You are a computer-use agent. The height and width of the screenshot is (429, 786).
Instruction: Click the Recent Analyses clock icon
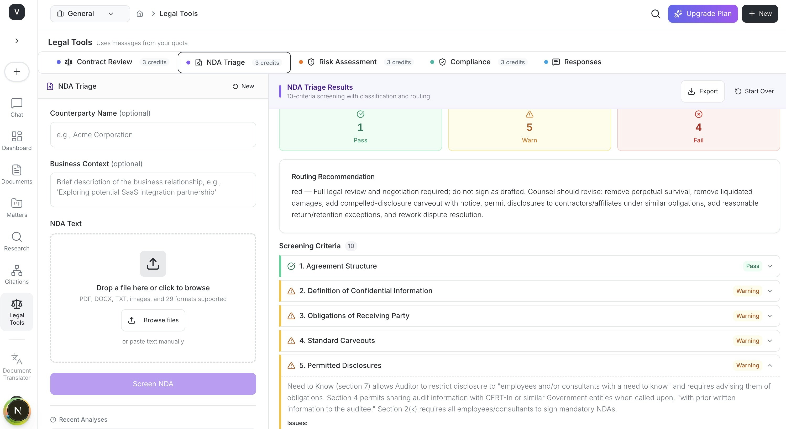pyautogui.click(x=53, y=420)
